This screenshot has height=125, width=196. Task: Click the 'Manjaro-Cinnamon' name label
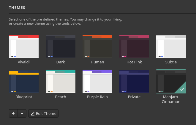pyautogui.click(x=171, y=99)
